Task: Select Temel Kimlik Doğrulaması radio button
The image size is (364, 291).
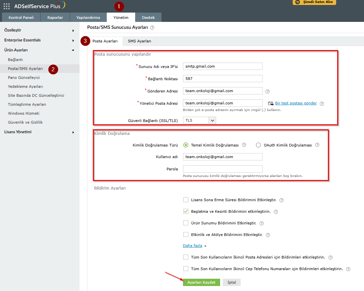Action: [x=186, y=145]
